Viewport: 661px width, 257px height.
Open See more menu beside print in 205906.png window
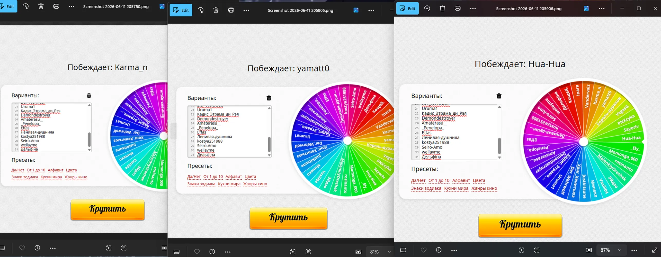click(x=473, y=8)
